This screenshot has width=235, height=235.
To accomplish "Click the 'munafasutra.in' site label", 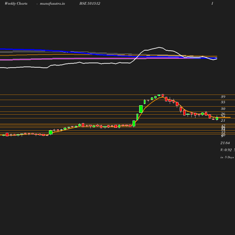I will coord(52,3).
